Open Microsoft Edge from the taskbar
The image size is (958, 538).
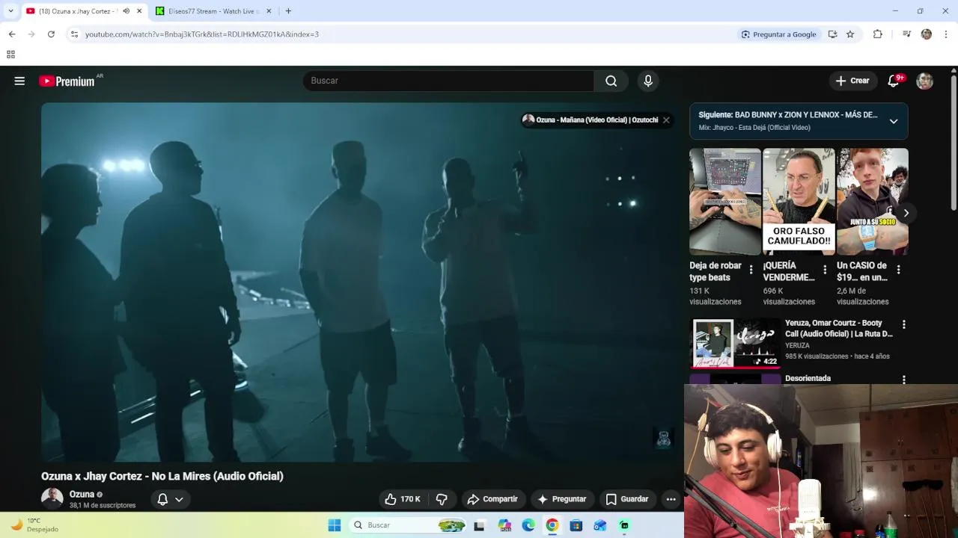click(528, 525)
